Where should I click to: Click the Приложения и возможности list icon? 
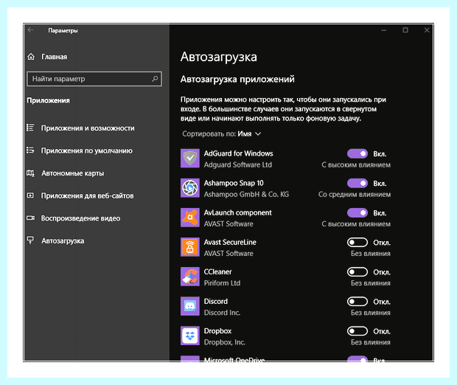pyautogui.click(x=30, y=128)
